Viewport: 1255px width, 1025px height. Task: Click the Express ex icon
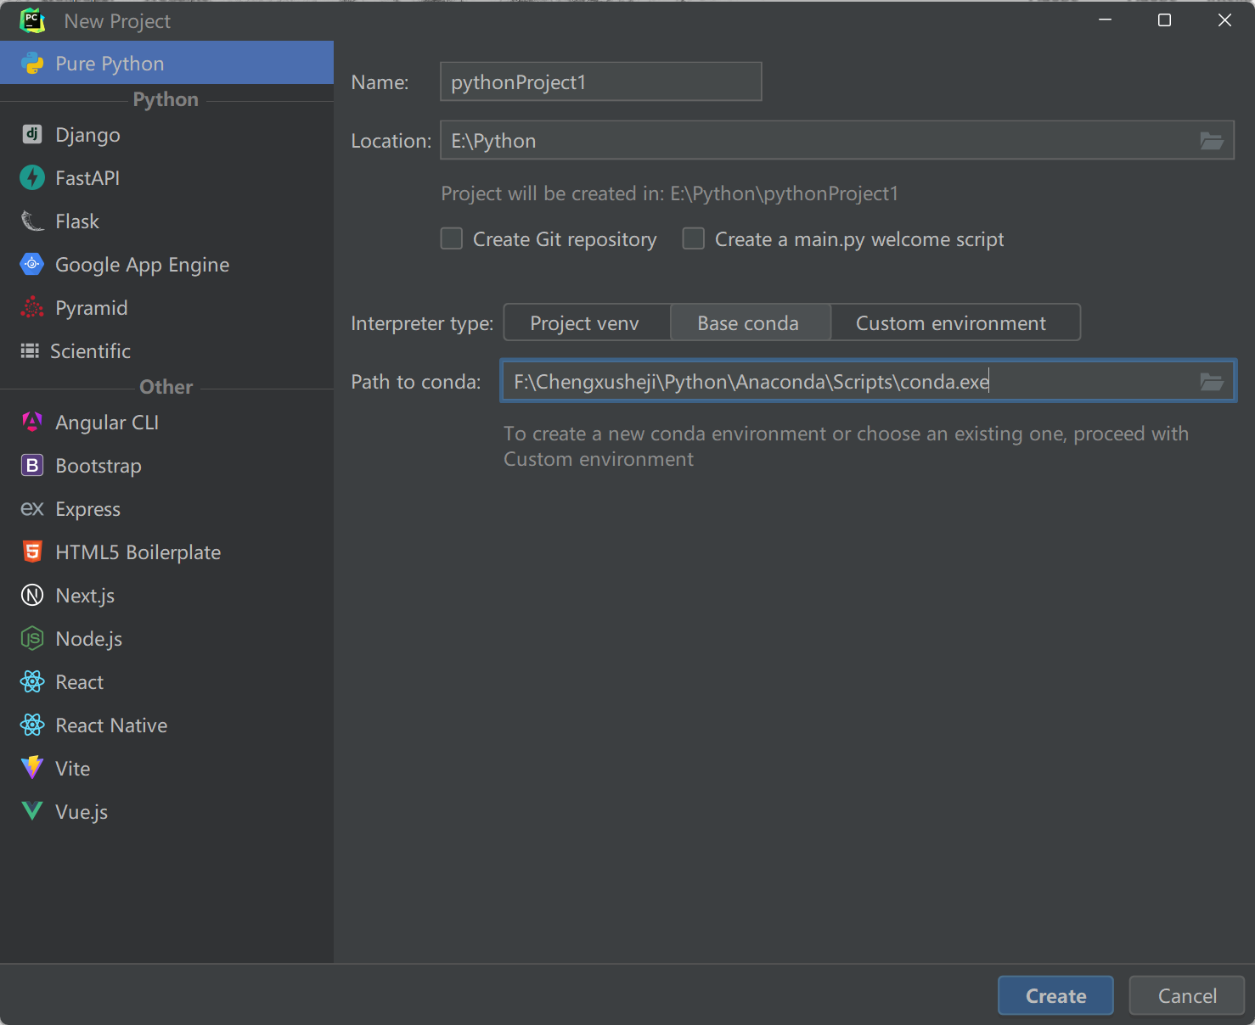click(32, 508)
